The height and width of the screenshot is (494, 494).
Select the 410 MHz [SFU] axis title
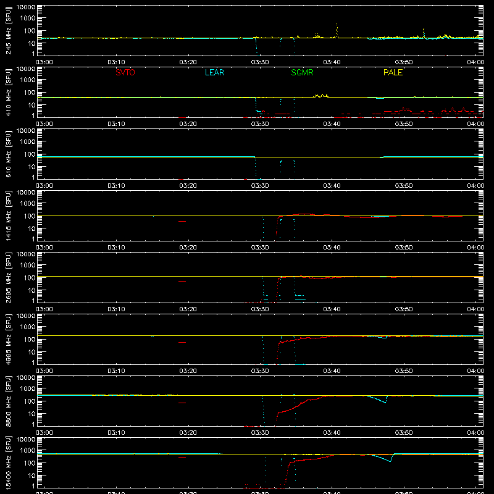[x=9, y=93]
